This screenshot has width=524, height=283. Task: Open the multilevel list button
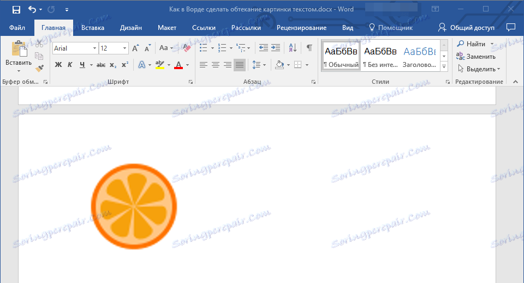pos(241,48)
